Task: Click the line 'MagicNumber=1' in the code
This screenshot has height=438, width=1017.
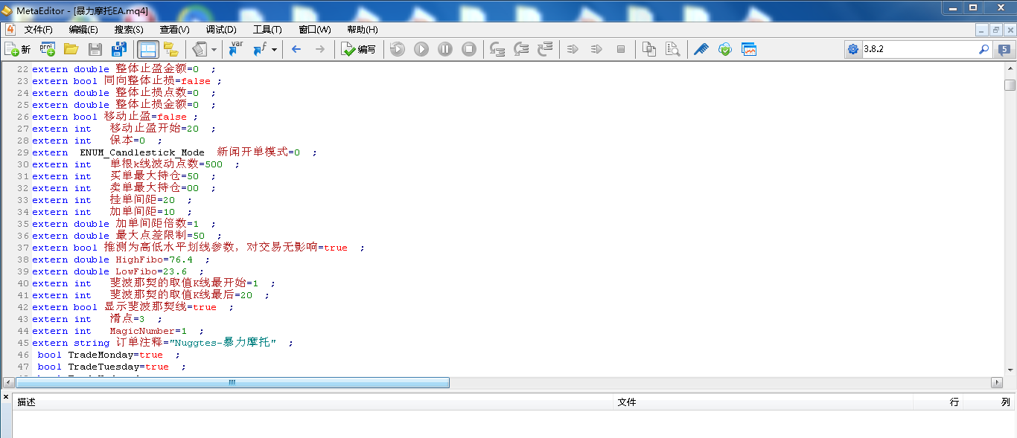Action: pos(148,331)
